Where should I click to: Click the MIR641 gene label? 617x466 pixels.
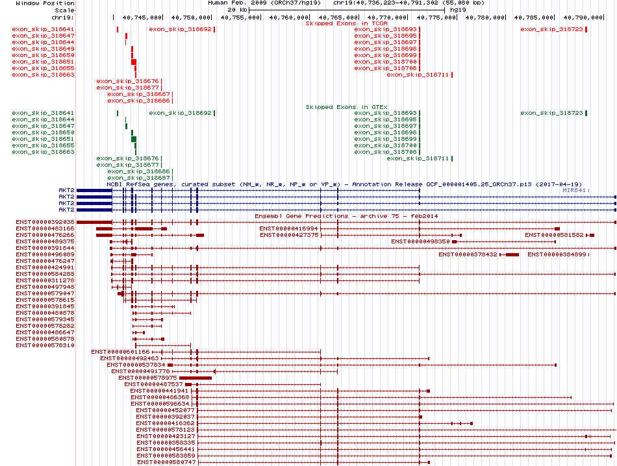575,191
